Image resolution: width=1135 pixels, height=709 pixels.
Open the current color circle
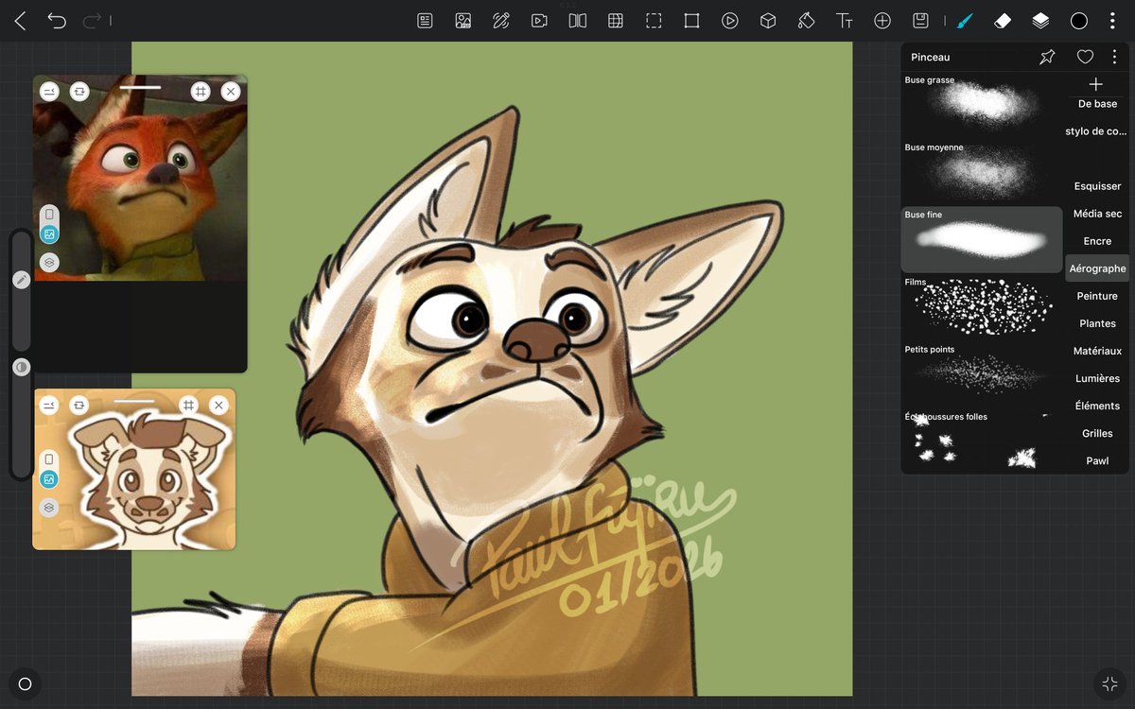click(x=1079, y=21)
